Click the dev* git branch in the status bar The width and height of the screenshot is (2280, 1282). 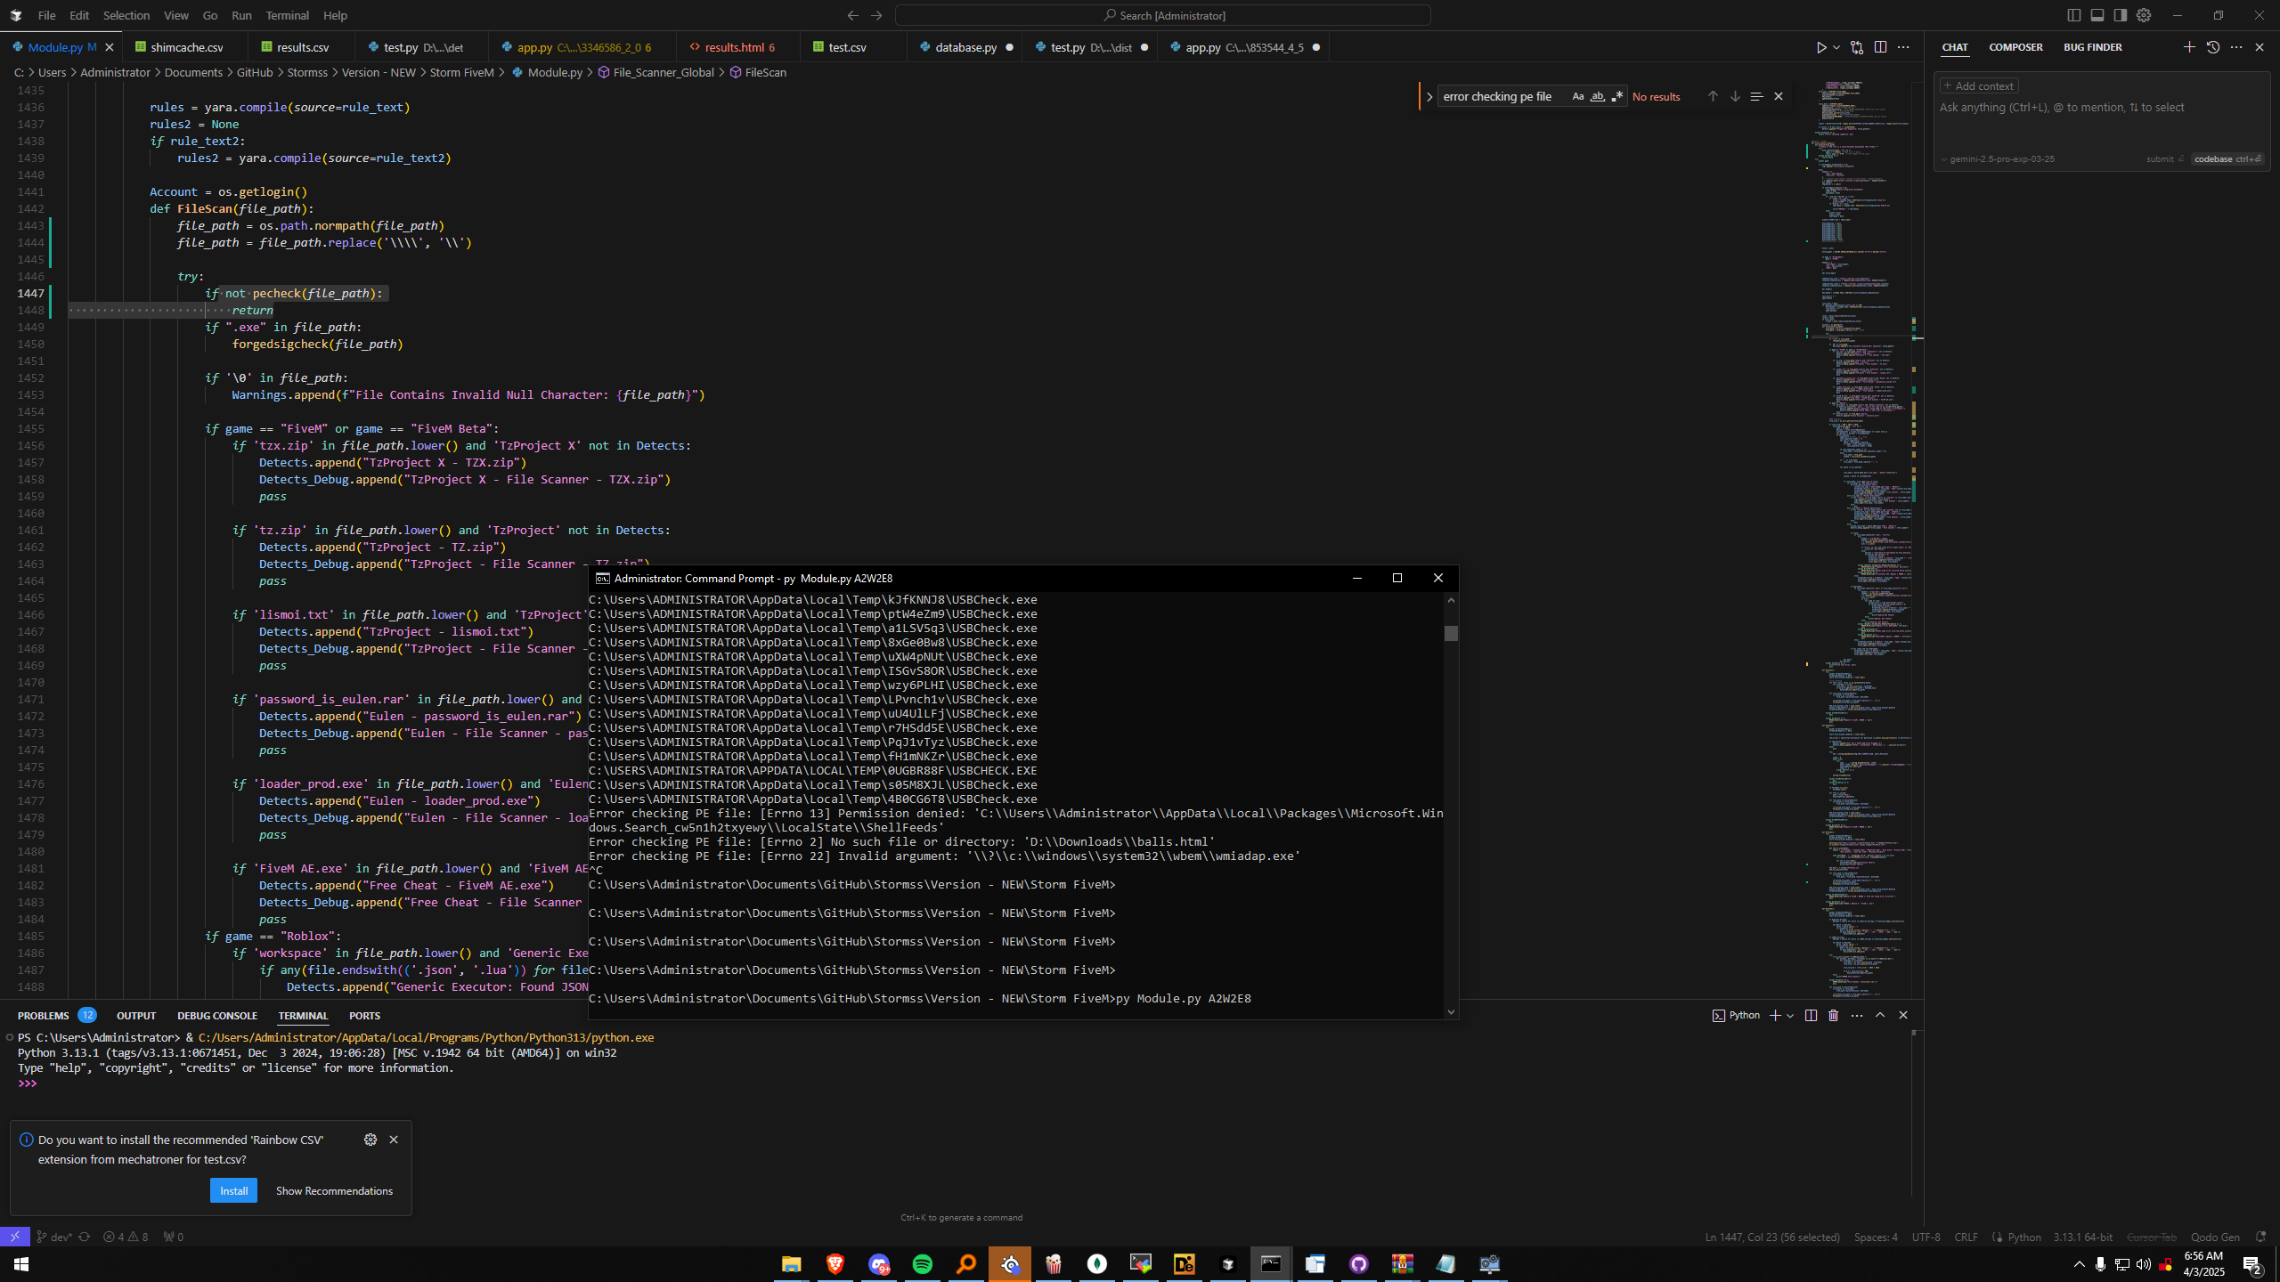[53, 1237]
